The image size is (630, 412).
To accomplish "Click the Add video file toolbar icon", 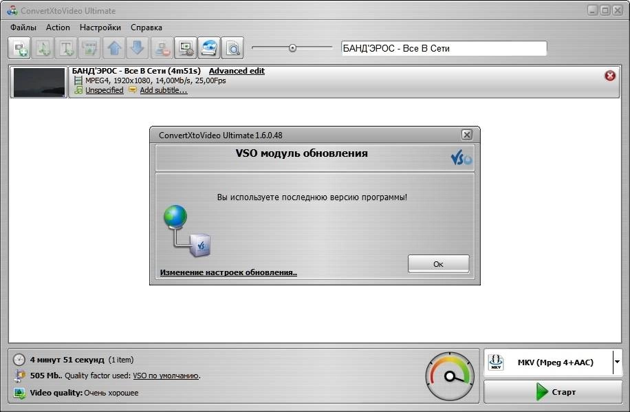I will coord(19,48).
